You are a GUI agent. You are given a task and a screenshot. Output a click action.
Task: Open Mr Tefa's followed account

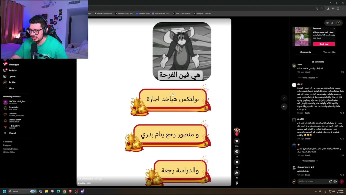[14, 102]
